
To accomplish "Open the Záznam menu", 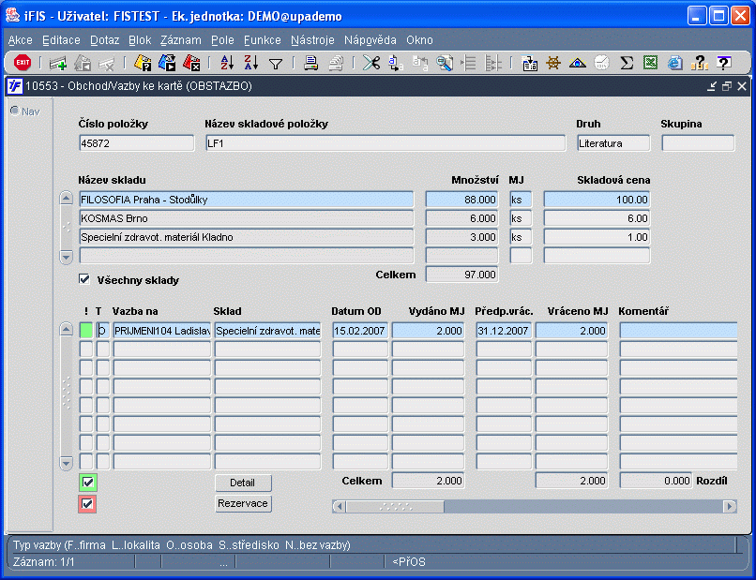I will pos(180,40).
